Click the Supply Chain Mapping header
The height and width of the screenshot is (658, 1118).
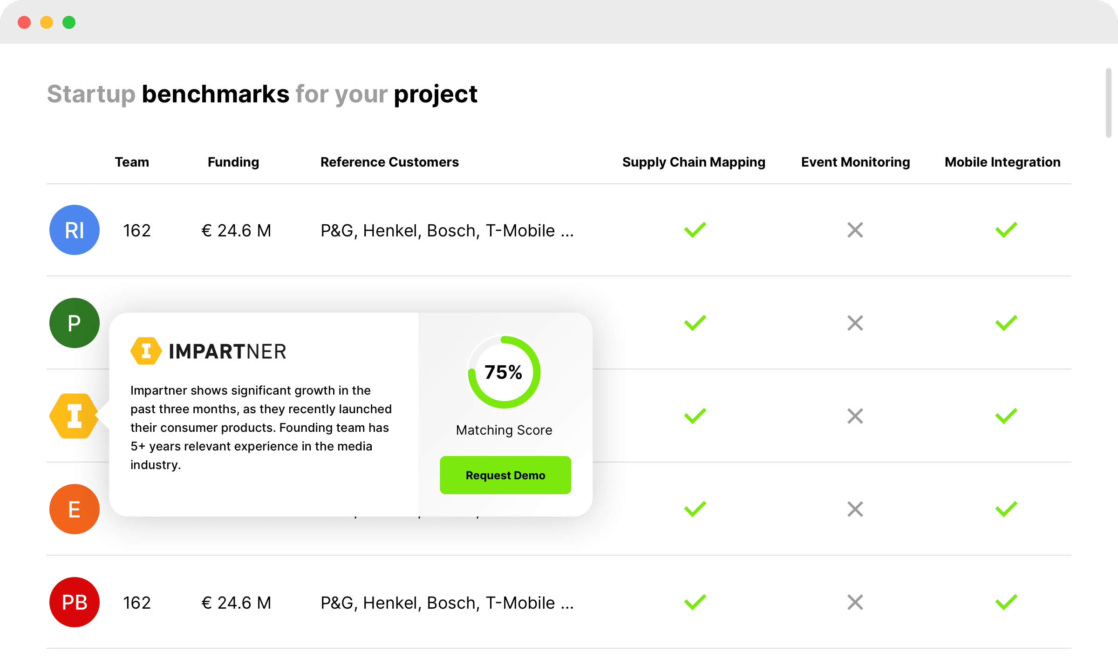[694, 162]
